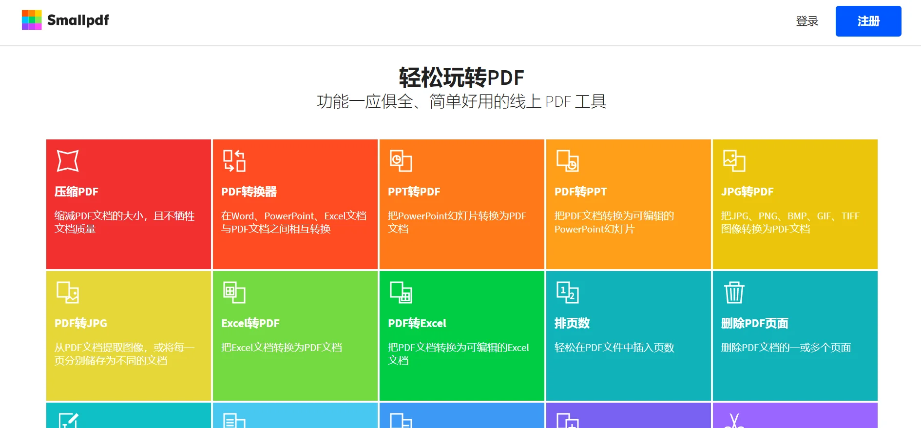
Task: Click description "把Excel文档转换为PDF文档"
Action: pos(282,348)
